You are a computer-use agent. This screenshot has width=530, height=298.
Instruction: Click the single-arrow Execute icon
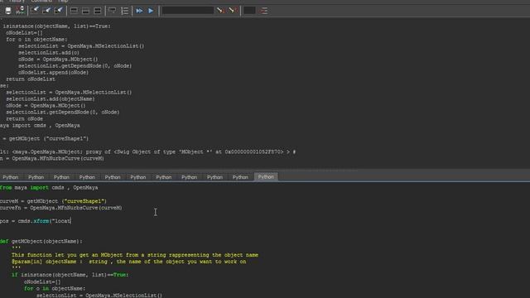(x=151, y=11)
